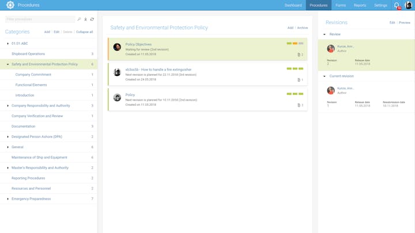415x233 pixels.
Task: Click the attachment icon on Policy Objectives
Action: (x=299, y=55)
